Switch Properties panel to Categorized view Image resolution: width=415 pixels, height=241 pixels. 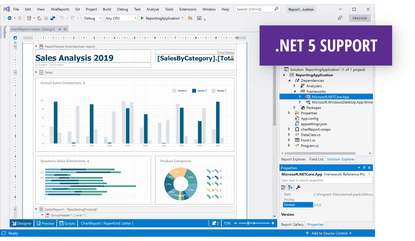283,187
